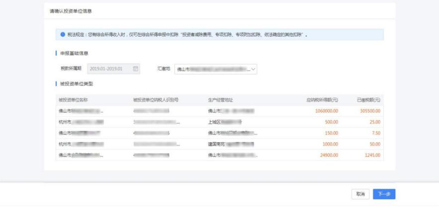The width and height of the screenshot is (439, 207).
Task: Click the 税款所属期 date input 2019.01-2019.01
Action: pos(113,69)
